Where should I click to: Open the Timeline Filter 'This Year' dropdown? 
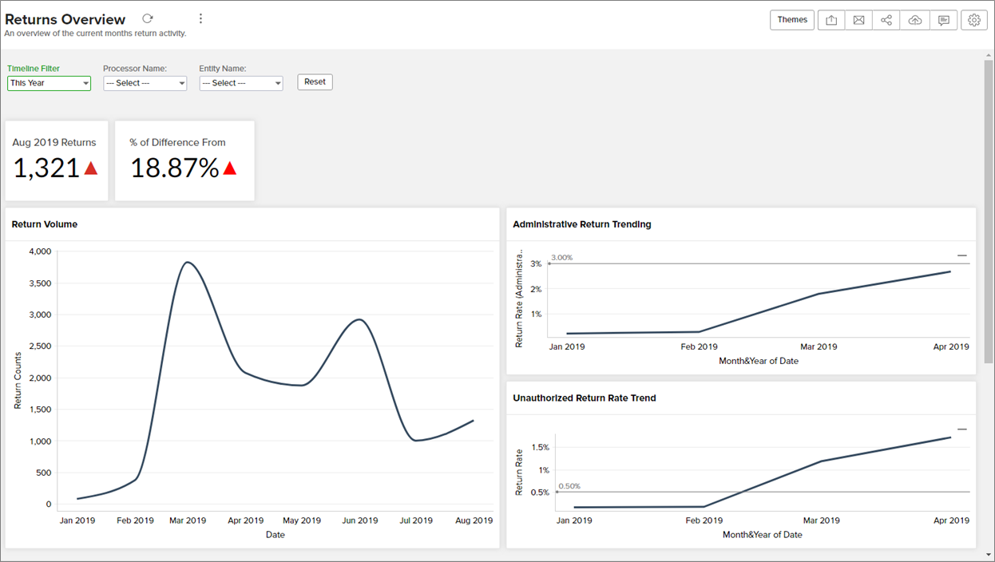[x=49, y=83]
